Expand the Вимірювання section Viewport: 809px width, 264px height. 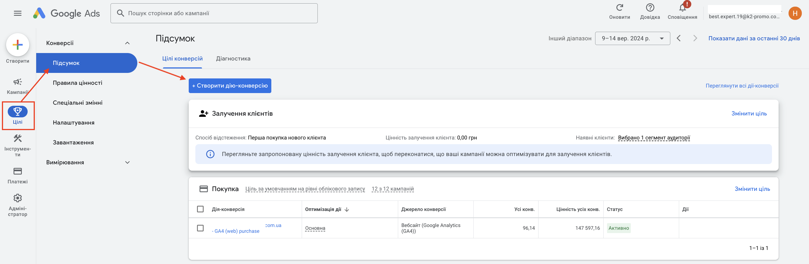point(127,162)
